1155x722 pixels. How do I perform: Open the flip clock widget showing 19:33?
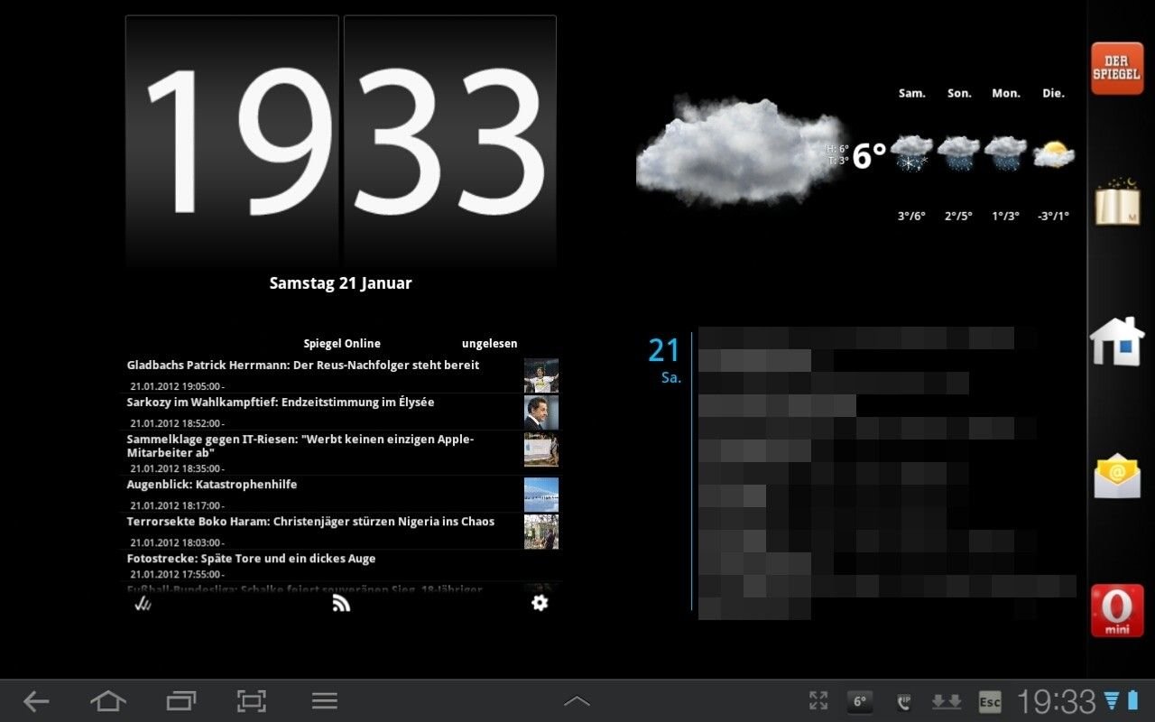(340, 142)
